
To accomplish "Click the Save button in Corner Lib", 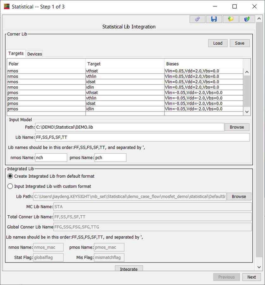I will (240, 43).
